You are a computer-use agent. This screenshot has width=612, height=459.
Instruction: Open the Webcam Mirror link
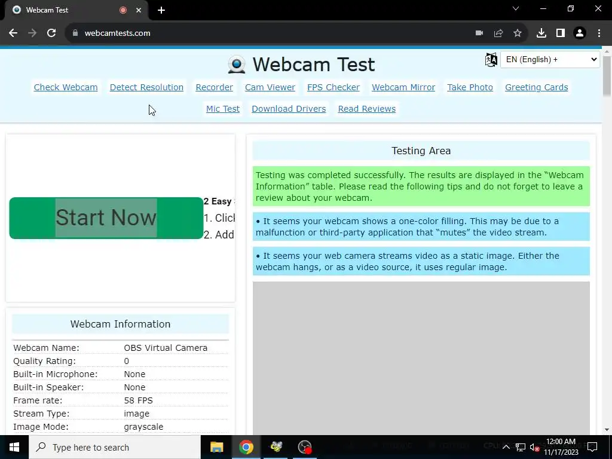click(403, 87)
